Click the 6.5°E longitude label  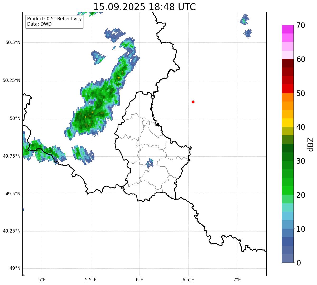188,280
